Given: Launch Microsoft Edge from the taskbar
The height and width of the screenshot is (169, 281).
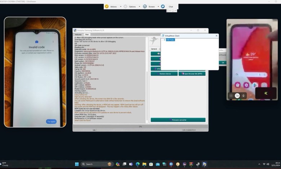Looking at the screenshot, I should (138, 164).
